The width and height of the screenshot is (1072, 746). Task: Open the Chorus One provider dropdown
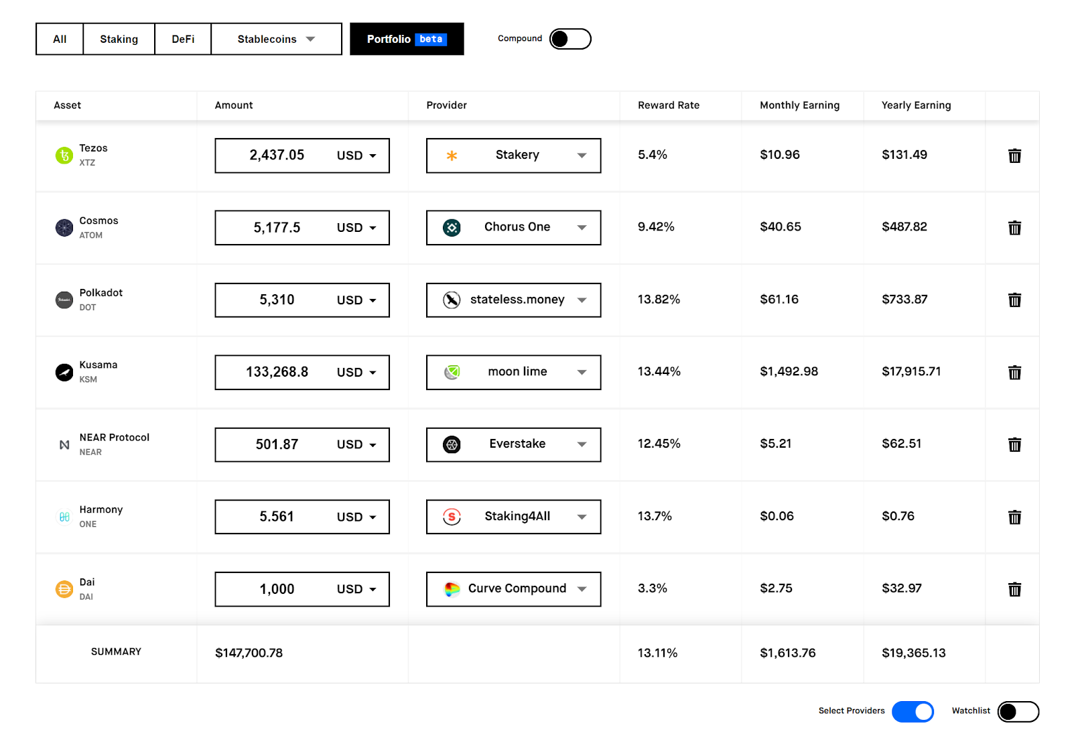point(514,228)
